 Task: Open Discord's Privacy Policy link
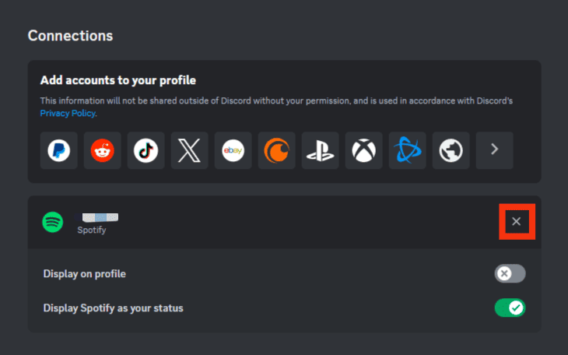(68, 113)
